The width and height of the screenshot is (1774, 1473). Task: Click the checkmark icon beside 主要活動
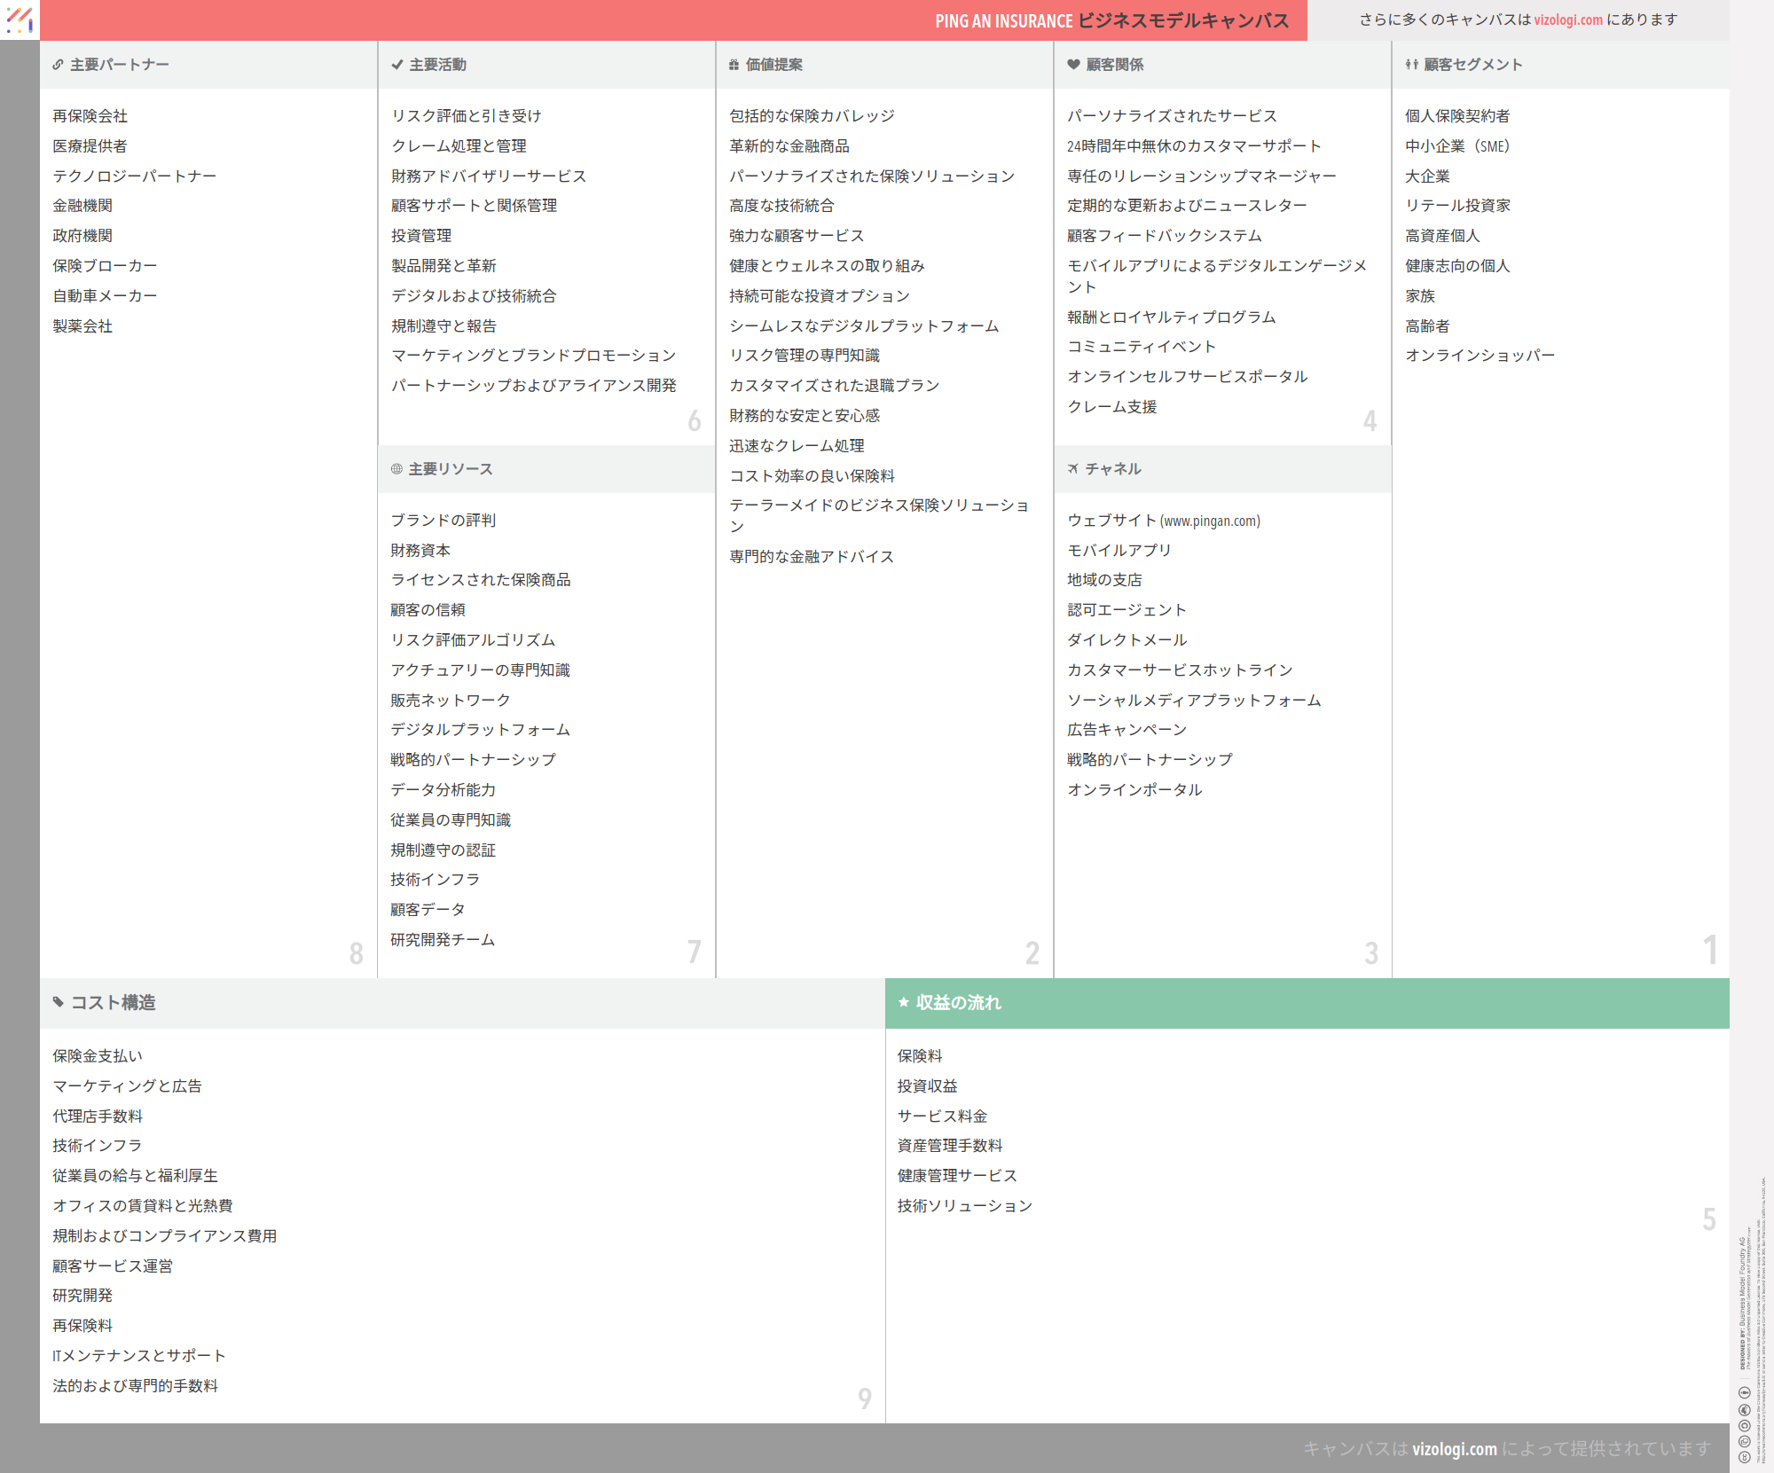(396, 65)
